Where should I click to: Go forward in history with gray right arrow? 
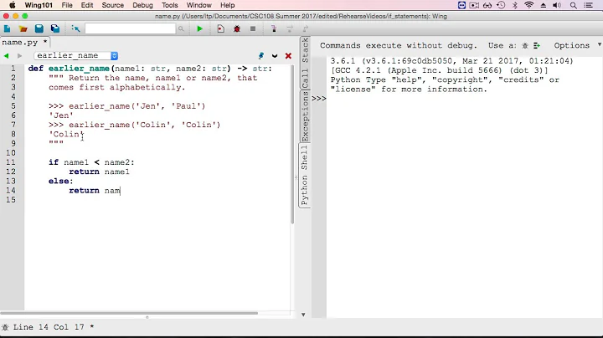(19, 56)
